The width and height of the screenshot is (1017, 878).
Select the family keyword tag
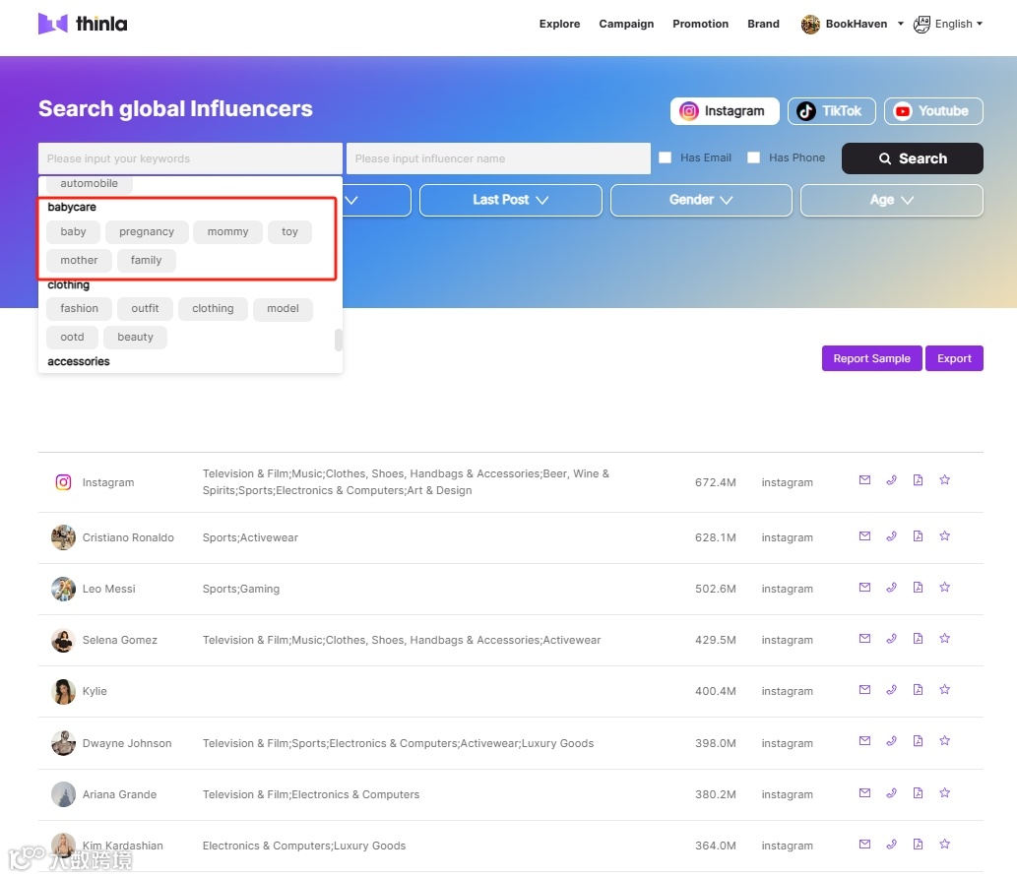(146, 260)
